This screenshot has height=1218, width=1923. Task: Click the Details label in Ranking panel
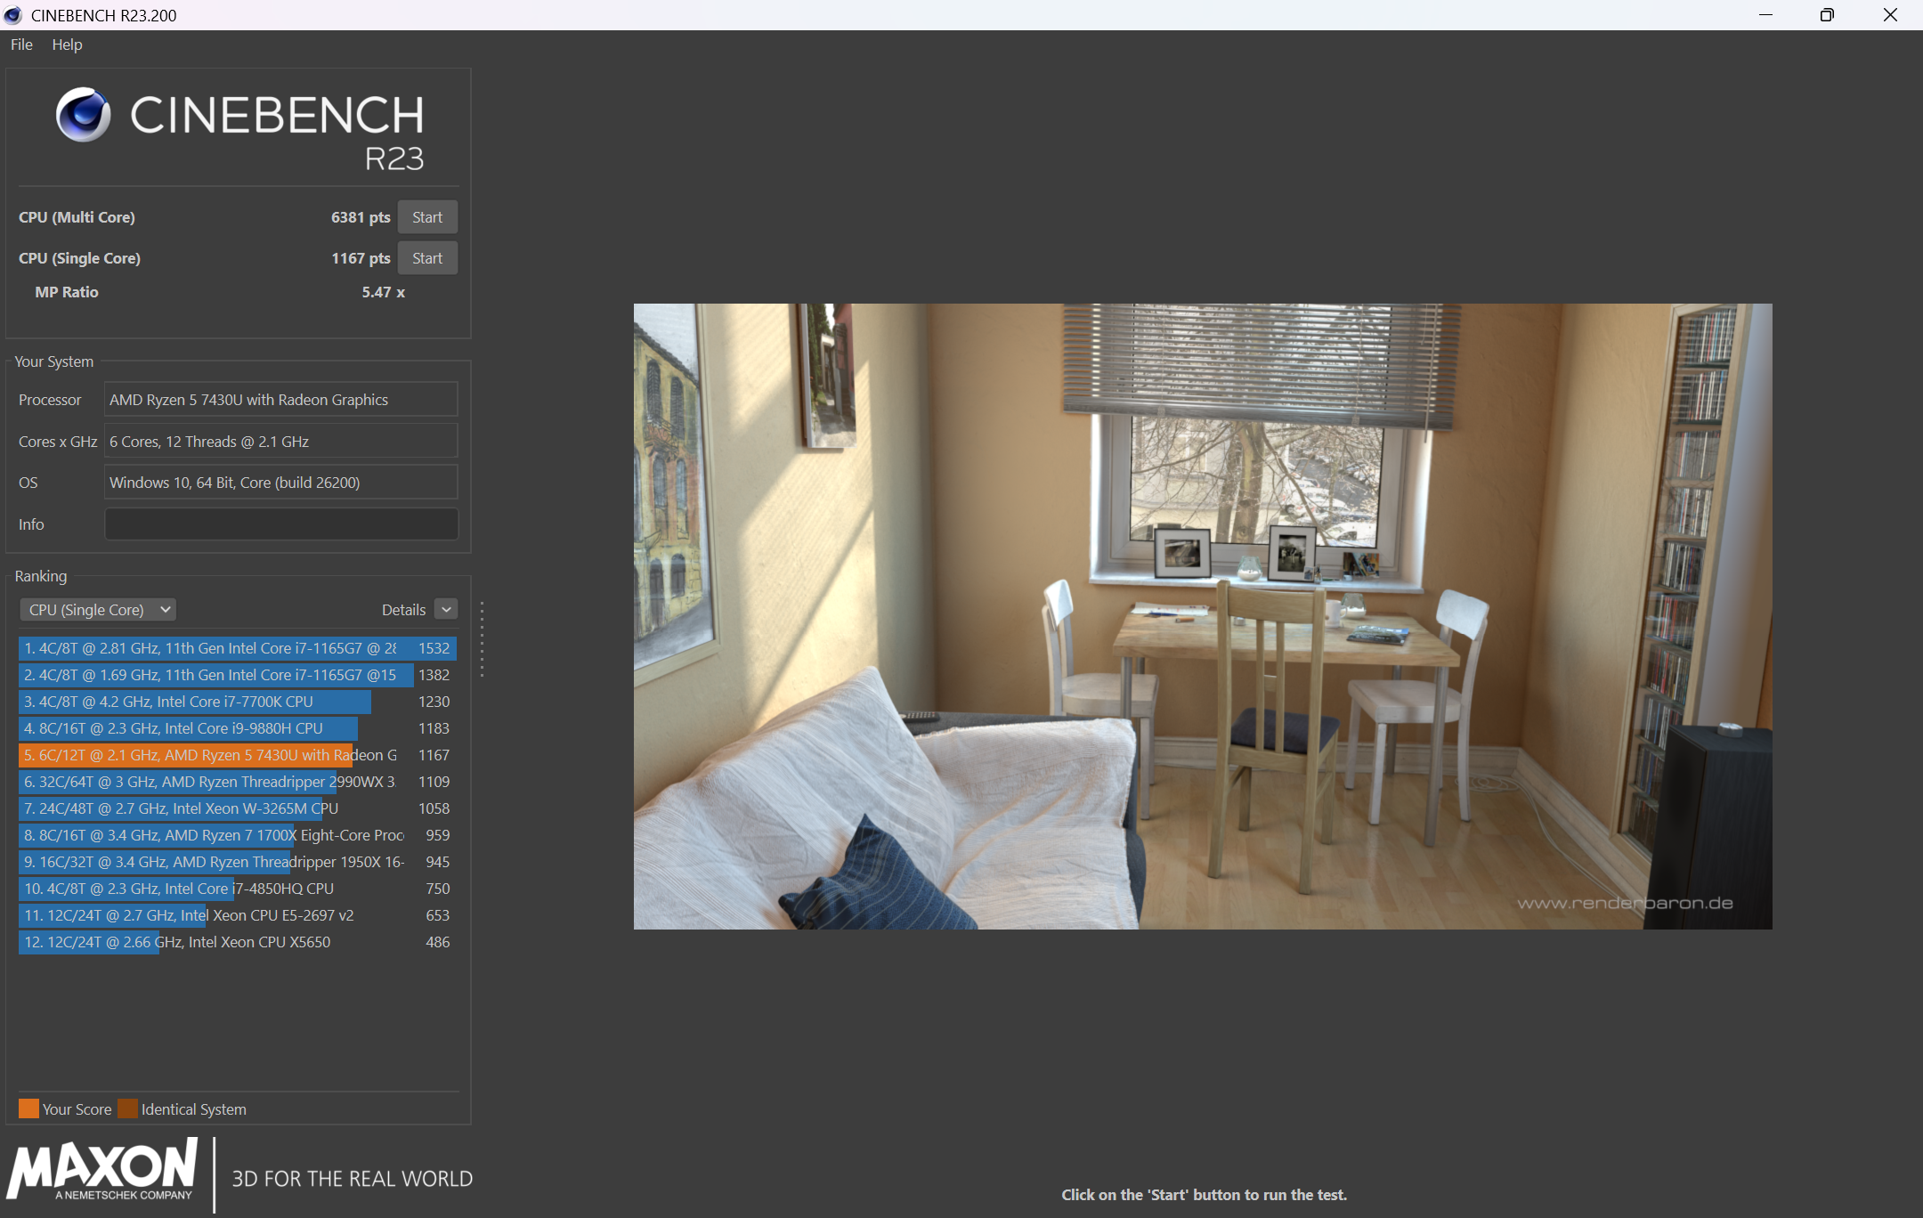(403, 610)
